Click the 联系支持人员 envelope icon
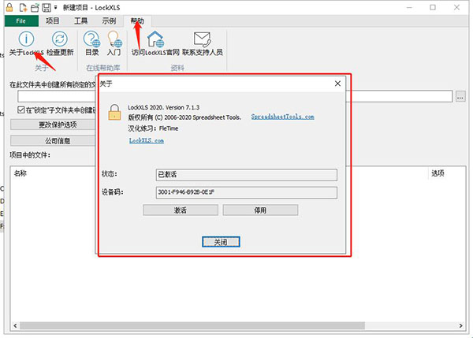Screen dimensions: 473x338 (x=202, y=38)
